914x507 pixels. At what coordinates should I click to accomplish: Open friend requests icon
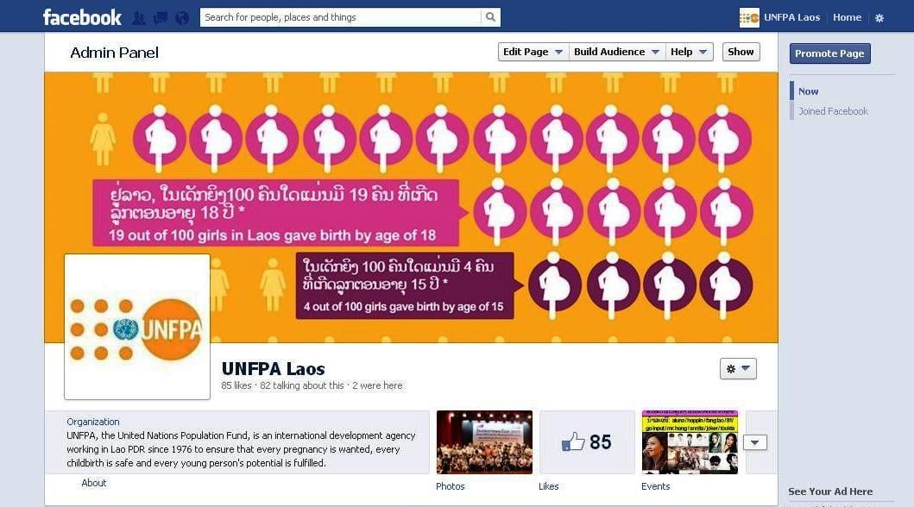click(x=139, y=18)
